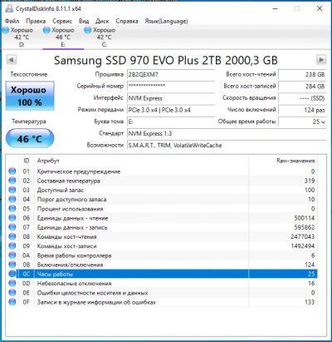Click the 25 ч total working time value
This screenshot has height=342, width=332.
(x=302, y=121)
